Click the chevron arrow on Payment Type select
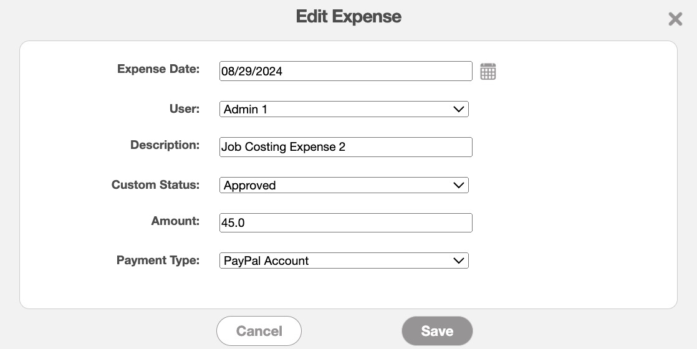 [459, 261]
